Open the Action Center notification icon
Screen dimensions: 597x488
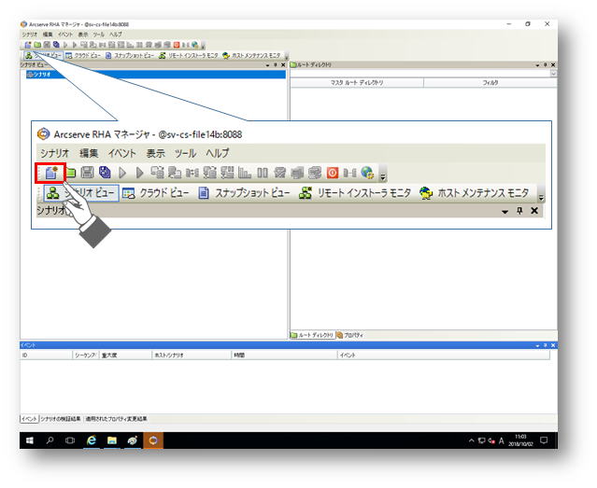(544, 440)
